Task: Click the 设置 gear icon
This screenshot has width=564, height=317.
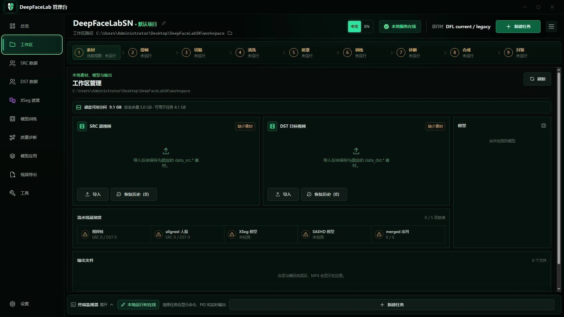Action: [x=12, y=304]
